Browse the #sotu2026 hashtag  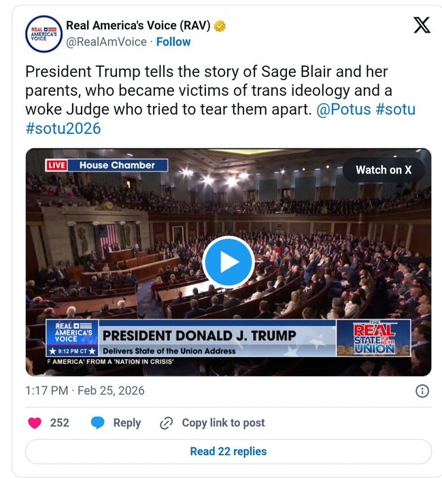(x=63, y=129)
